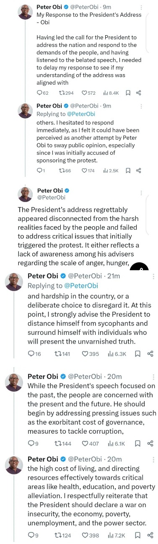View analytics for tweet with 6.3K views
The image size is (158, 544).
pyautogui.click(x=117, y=354)
